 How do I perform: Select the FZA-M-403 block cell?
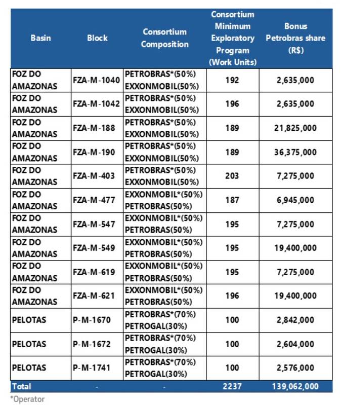pos(97,176)
